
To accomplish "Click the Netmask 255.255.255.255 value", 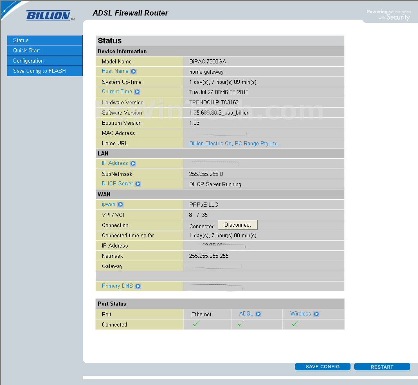I will click(209, 256).
